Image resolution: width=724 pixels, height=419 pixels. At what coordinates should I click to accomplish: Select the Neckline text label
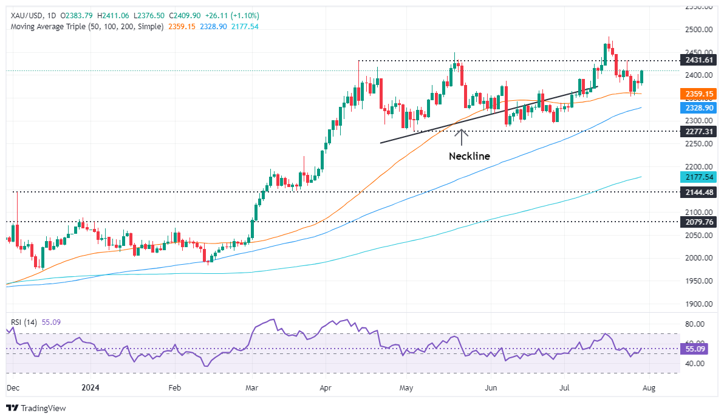coord(469,157)
